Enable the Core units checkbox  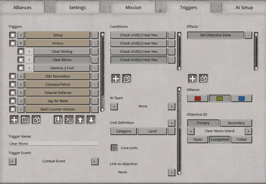[114, 148]
